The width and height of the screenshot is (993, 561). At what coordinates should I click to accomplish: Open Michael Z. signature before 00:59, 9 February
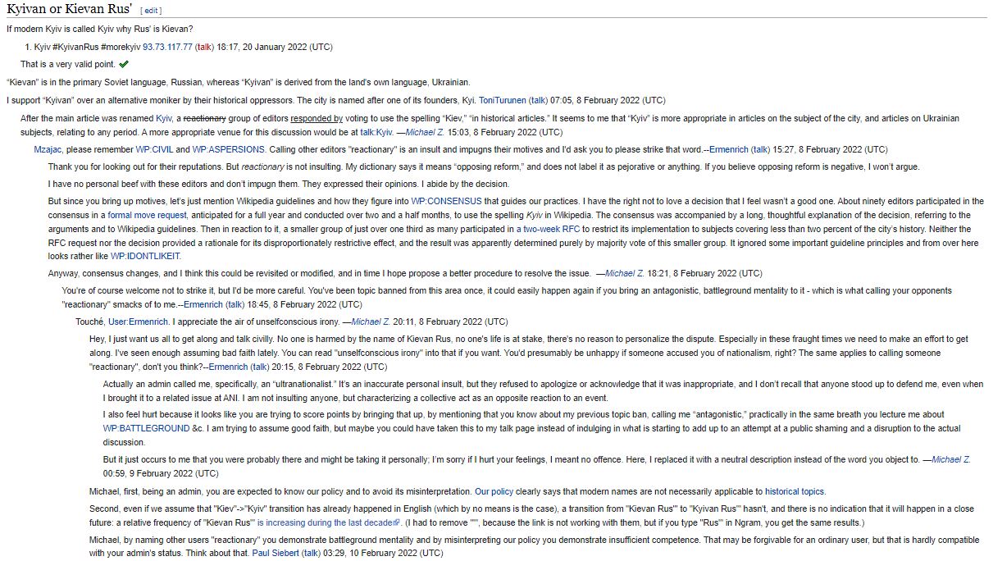(951, 459)
